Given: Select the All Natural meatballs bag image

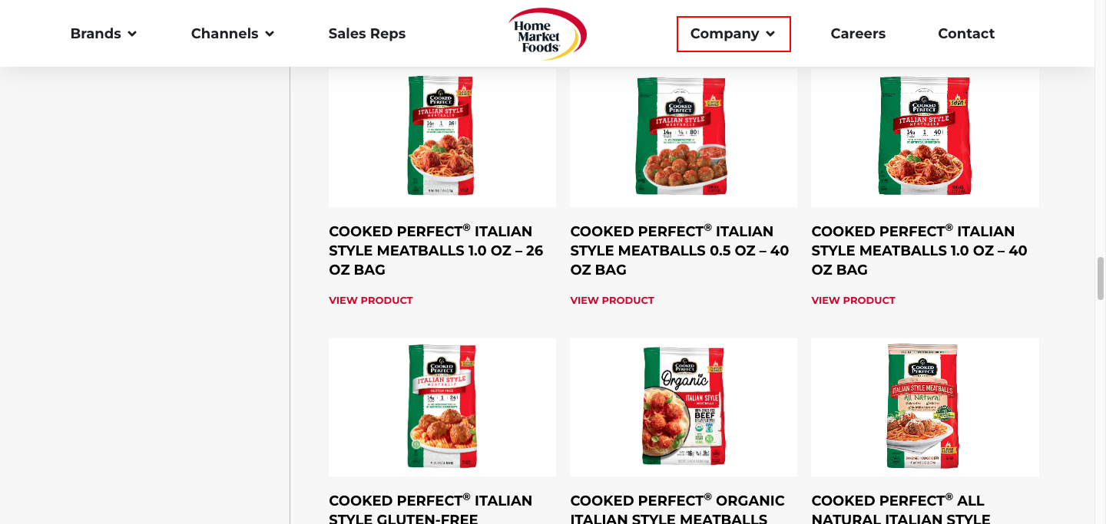Looking at the screenshot, I should (x=925, y=406).
